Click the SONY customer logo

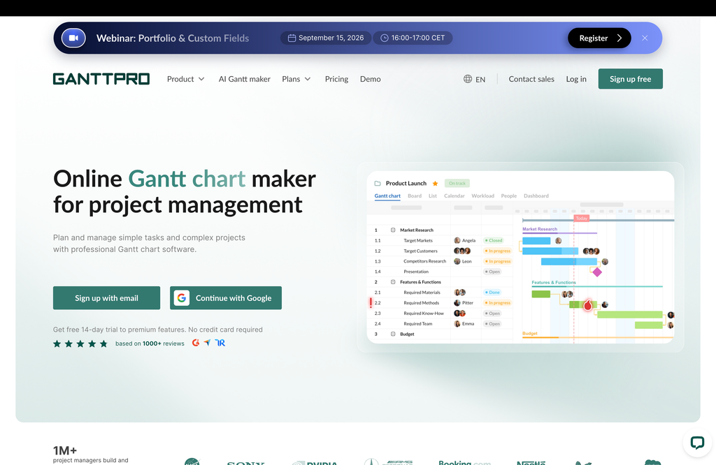[x=245, y=462]
